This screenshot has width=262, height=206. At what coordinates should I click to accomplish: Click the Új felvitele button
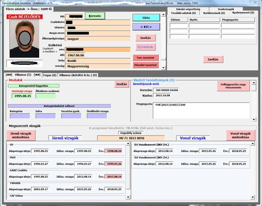(x=146, y=47)
